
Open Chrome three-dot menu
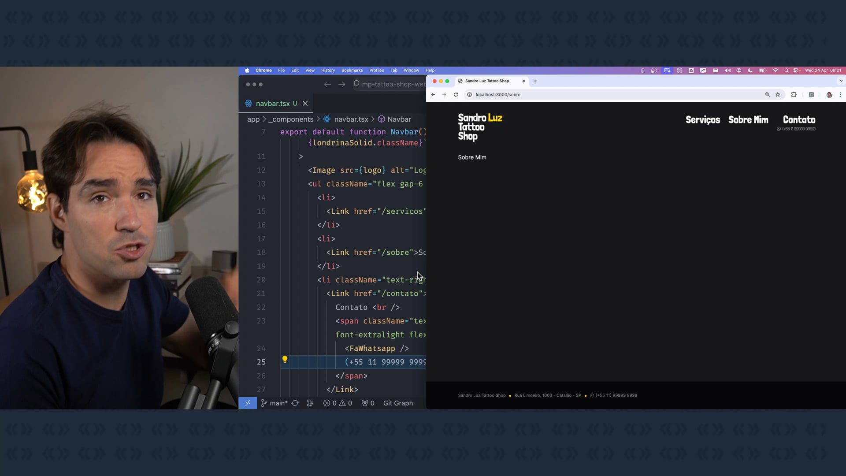[840, 95]
